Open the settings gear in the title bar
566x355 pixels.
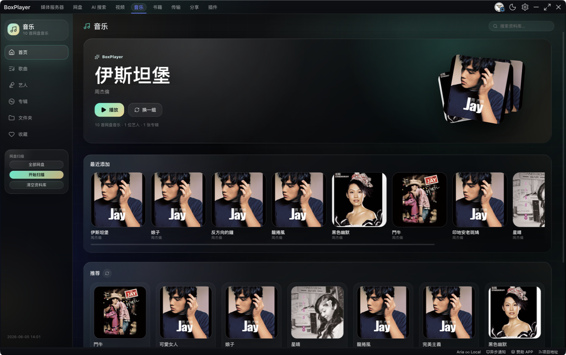(525, 7)
